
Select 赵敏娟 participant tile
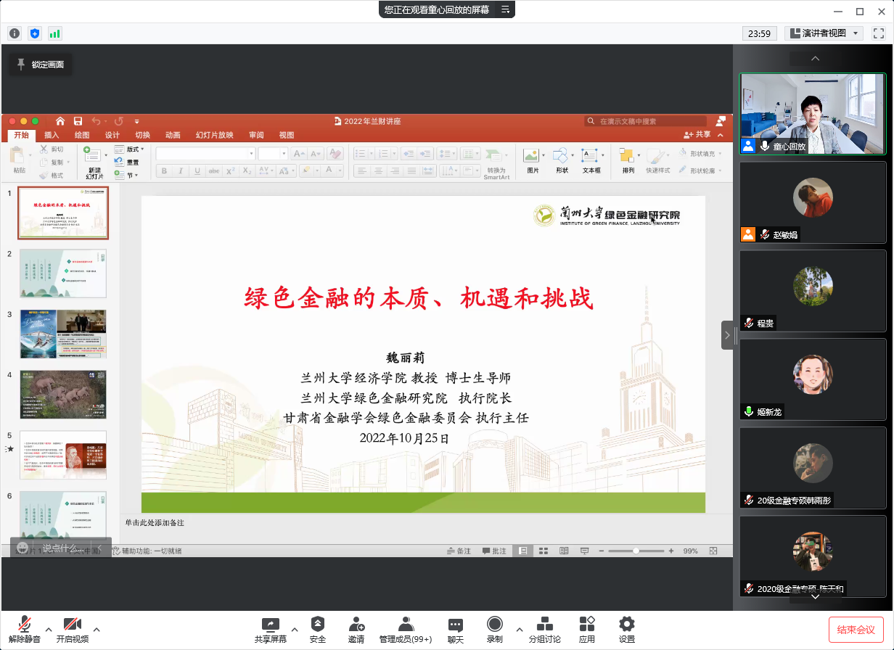[x=813, y=202]
